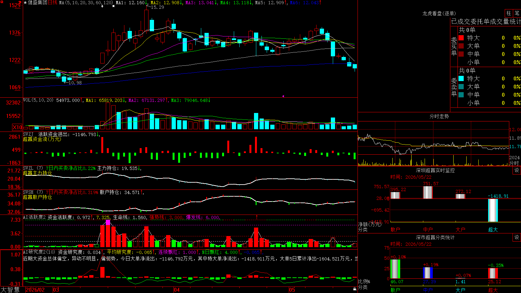Click the dark red 中单 buy-order color swatch
This screenshot has height=293, width=521.
point(461,54)
